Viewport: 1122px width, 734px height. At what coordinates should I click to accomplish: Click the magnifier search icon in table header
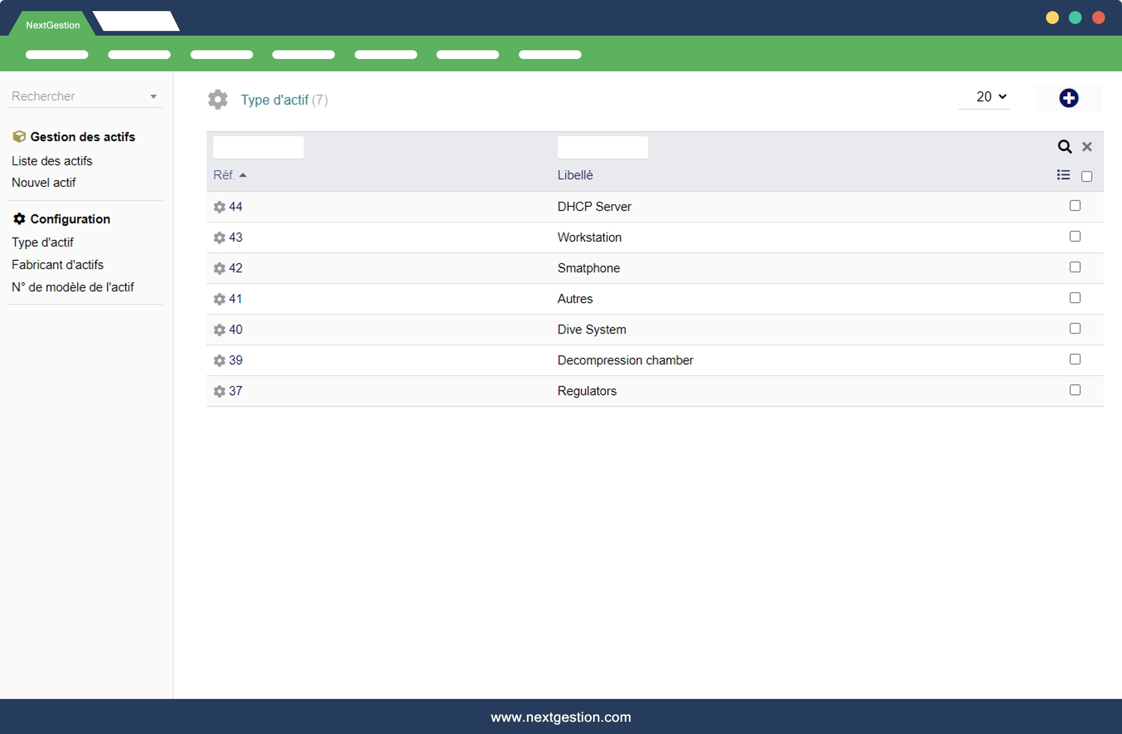click(1064, 147)
